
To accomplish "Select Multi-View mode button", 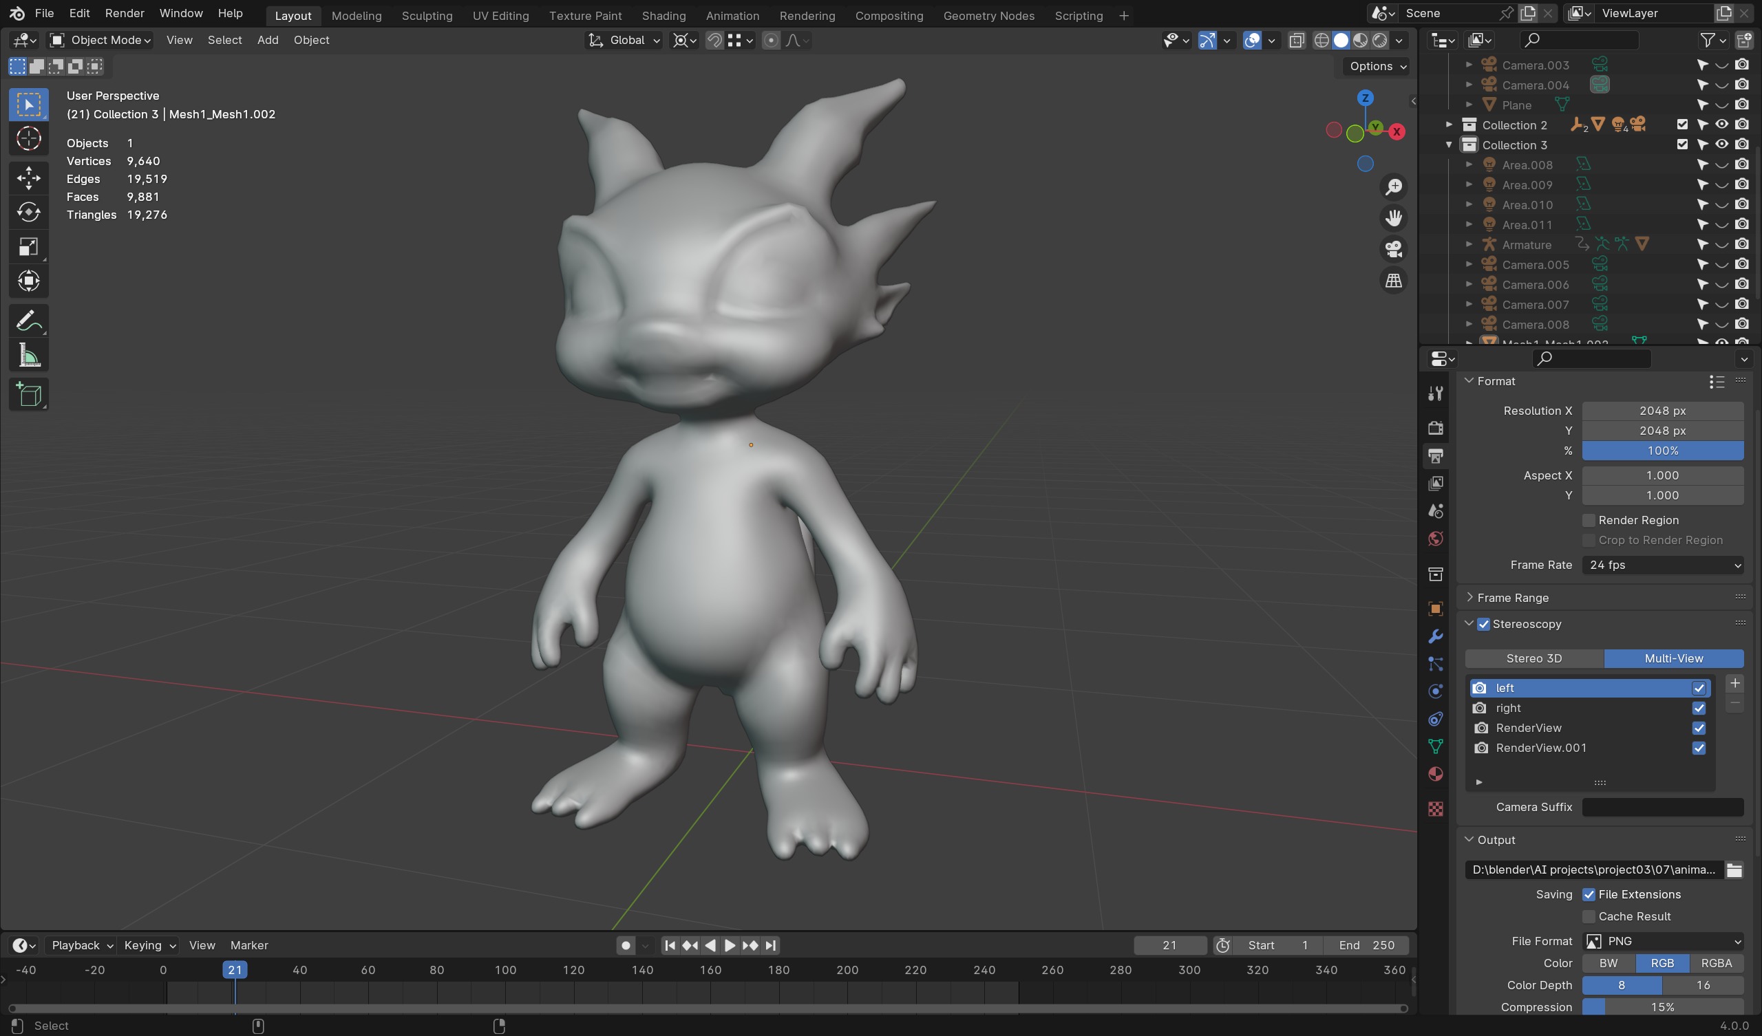I will 1673,658.
